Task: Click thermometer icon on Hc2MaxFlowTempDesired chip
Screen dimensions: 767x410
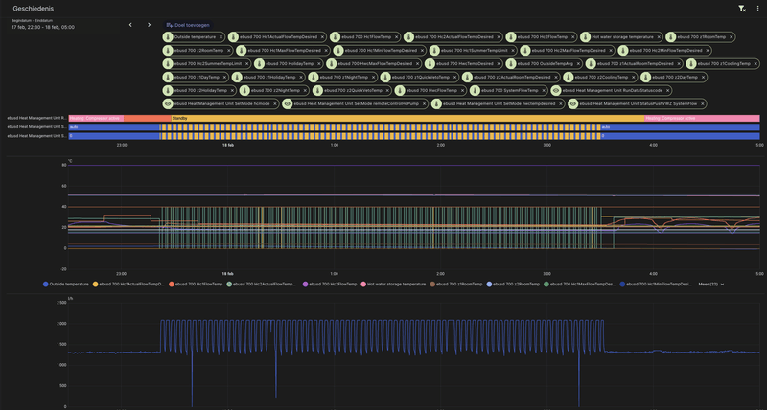Action: pos(525,51)
